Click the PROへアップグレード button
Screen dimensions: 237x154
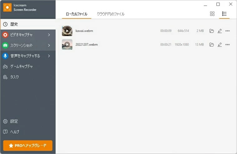pyautogui.click(x=28, y=146)
